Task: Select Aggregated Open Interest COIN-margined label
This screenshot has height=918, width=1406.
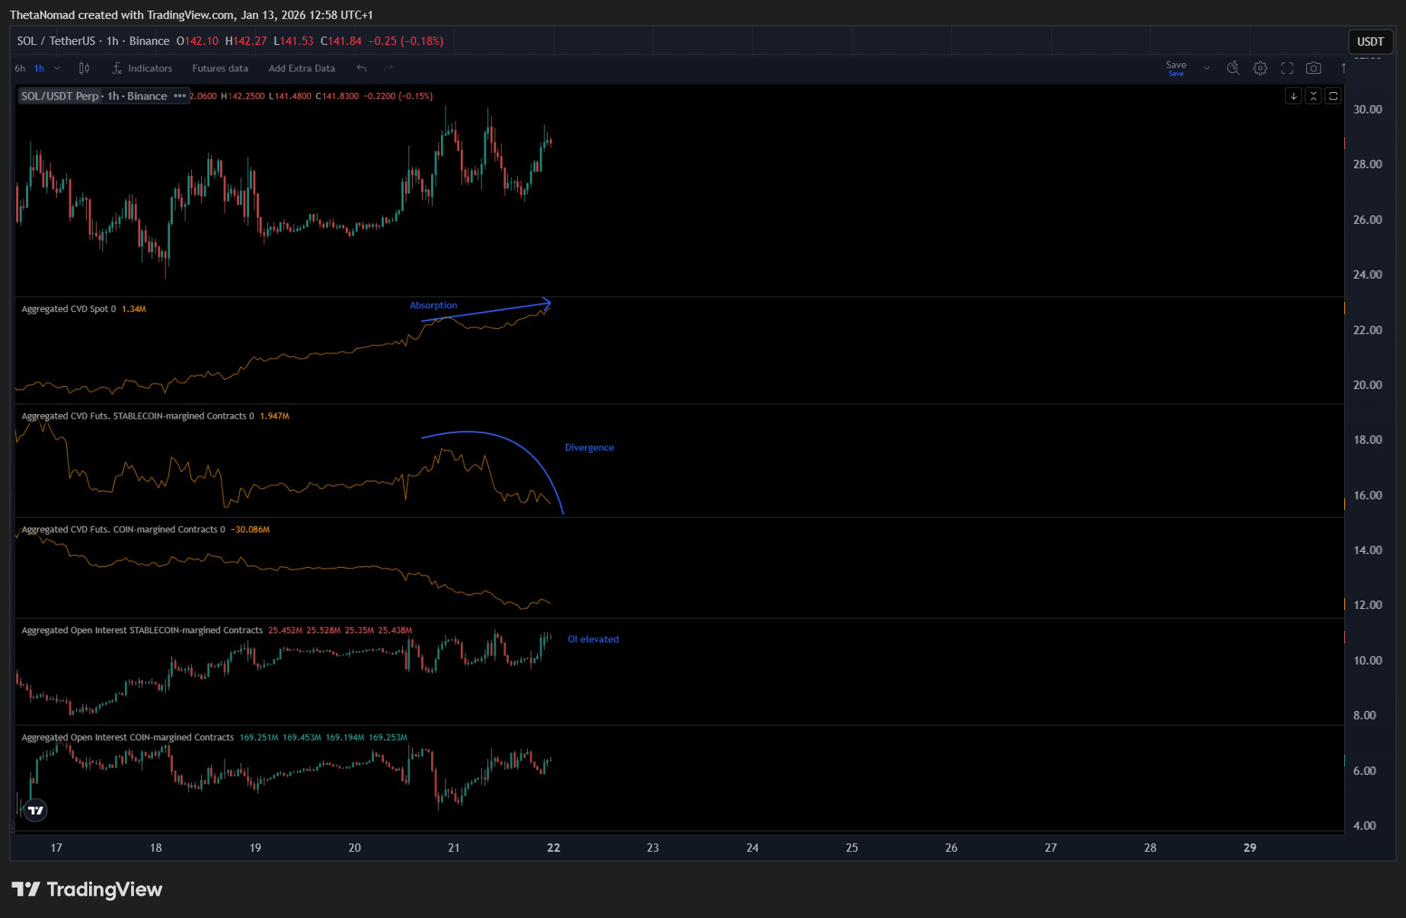Action: coord(127,738)
